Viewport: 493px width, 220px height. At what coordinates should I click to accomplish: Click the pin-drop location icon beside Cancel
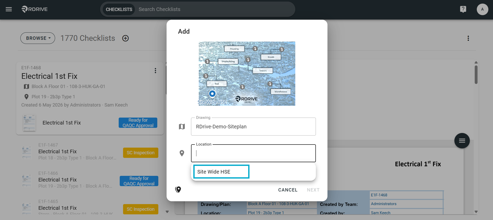coord(178,190)
